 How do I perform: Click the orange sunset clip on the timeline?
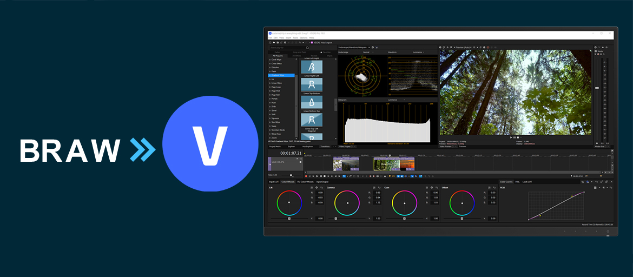pos(407,164)
